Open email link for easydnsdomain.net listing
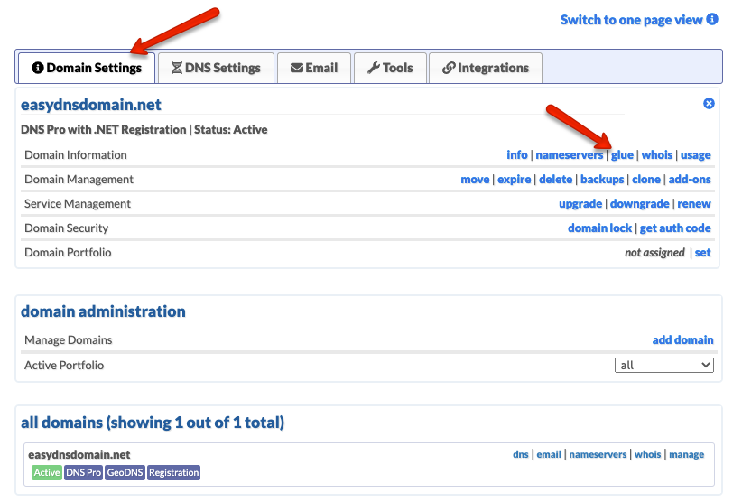The height and width of the screenshot is (502, 742). 549,454
